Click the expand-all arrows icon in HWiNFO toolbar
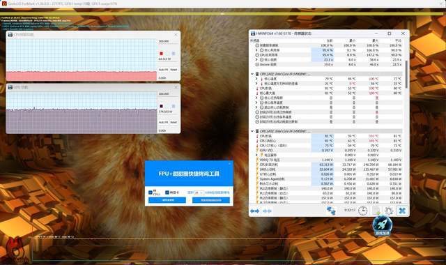Image resolution: width=446 pixels, height=265 pixels. coord(255,211)
